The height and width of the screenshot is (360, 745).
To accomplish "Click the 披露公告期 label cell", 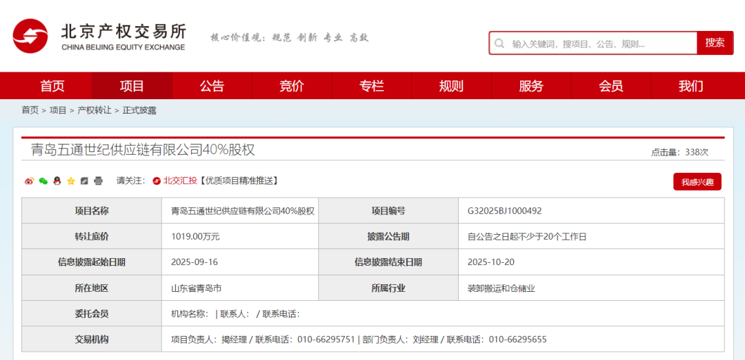I will (388, 236).
